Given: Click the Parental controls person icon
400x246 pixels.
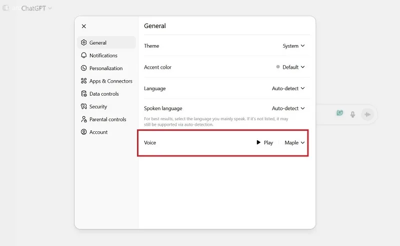Looking at the screenshot, I should pyautogui.click(x=84, y=119).
